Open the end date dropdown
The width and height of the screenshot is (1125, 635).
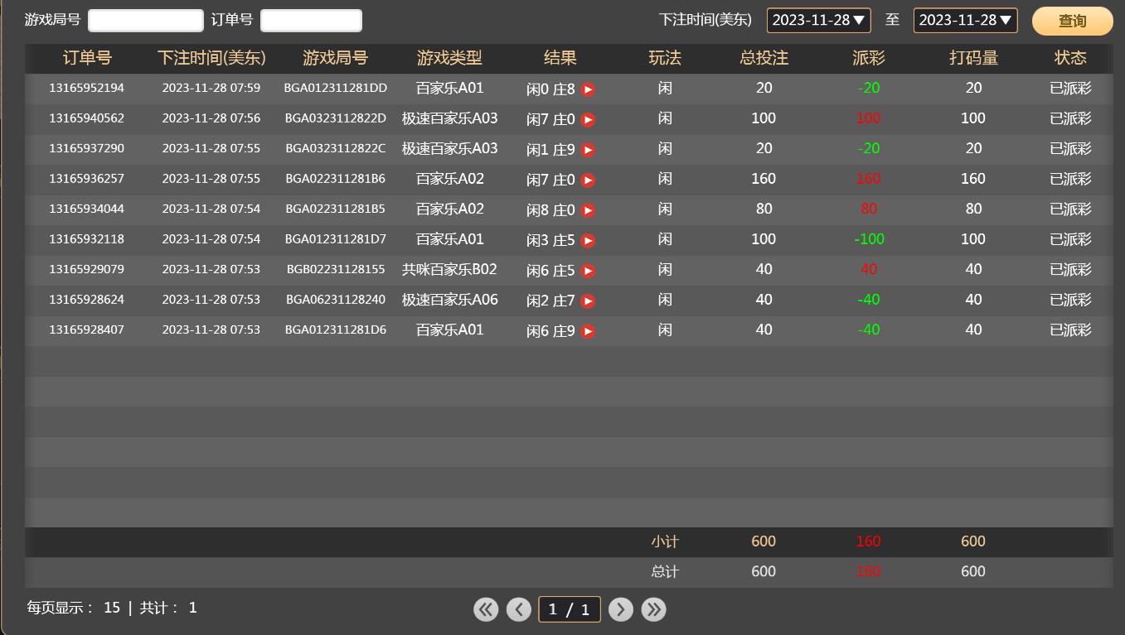pos(965,20)
